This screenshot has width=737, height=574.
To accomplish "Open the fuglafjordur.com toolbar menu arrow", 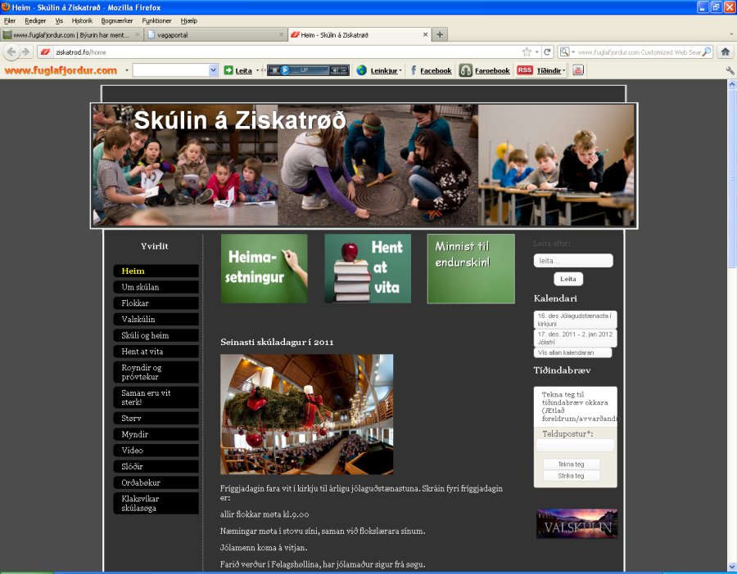I will click(126, 70).
